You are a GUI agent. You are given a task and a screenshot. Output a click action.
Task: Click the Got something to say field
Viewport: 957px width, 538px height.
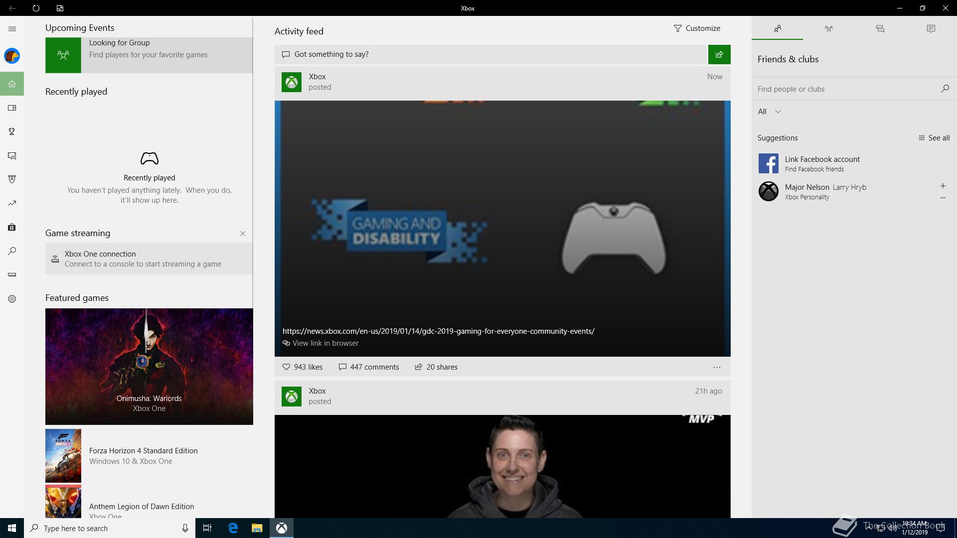coord(491,54)
